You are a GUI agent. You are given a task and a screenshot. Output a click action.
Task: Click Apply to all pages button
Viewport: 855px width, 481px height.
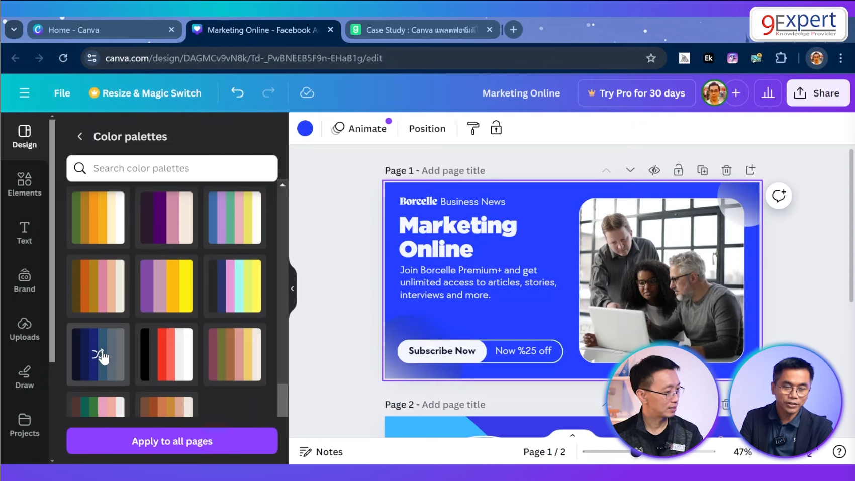pos(172,441)
